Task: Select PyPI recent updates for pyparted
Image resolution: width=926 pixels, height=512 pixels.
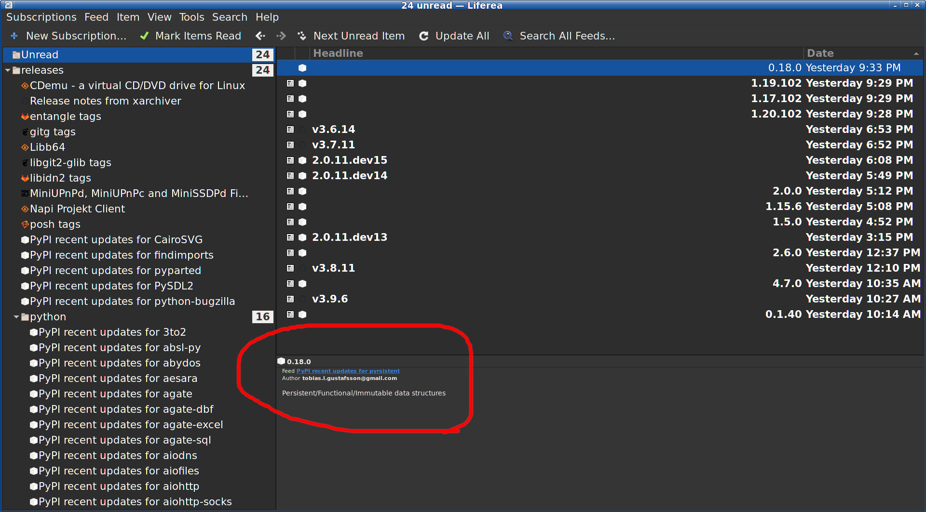Action: point(115,271)
